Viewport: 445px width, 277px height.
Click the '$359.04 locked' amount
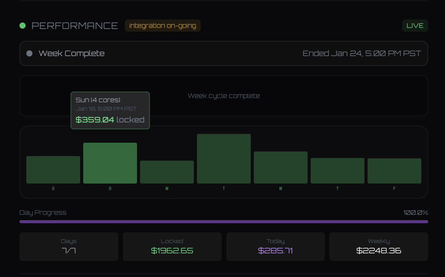click(110, 120)
